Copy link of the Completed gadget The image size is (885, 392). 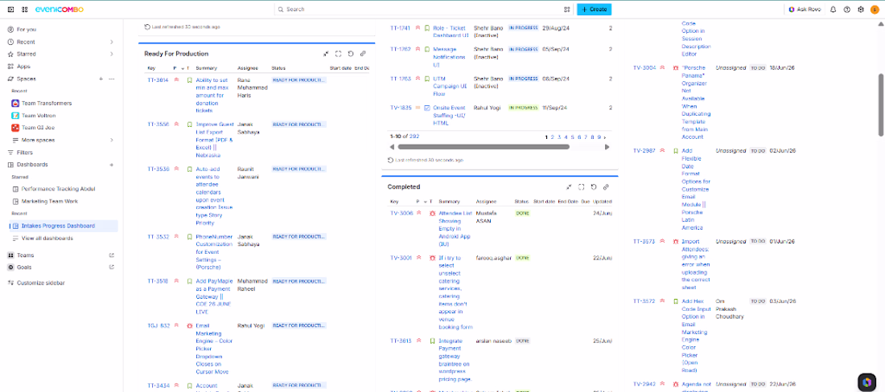point(606,187)
